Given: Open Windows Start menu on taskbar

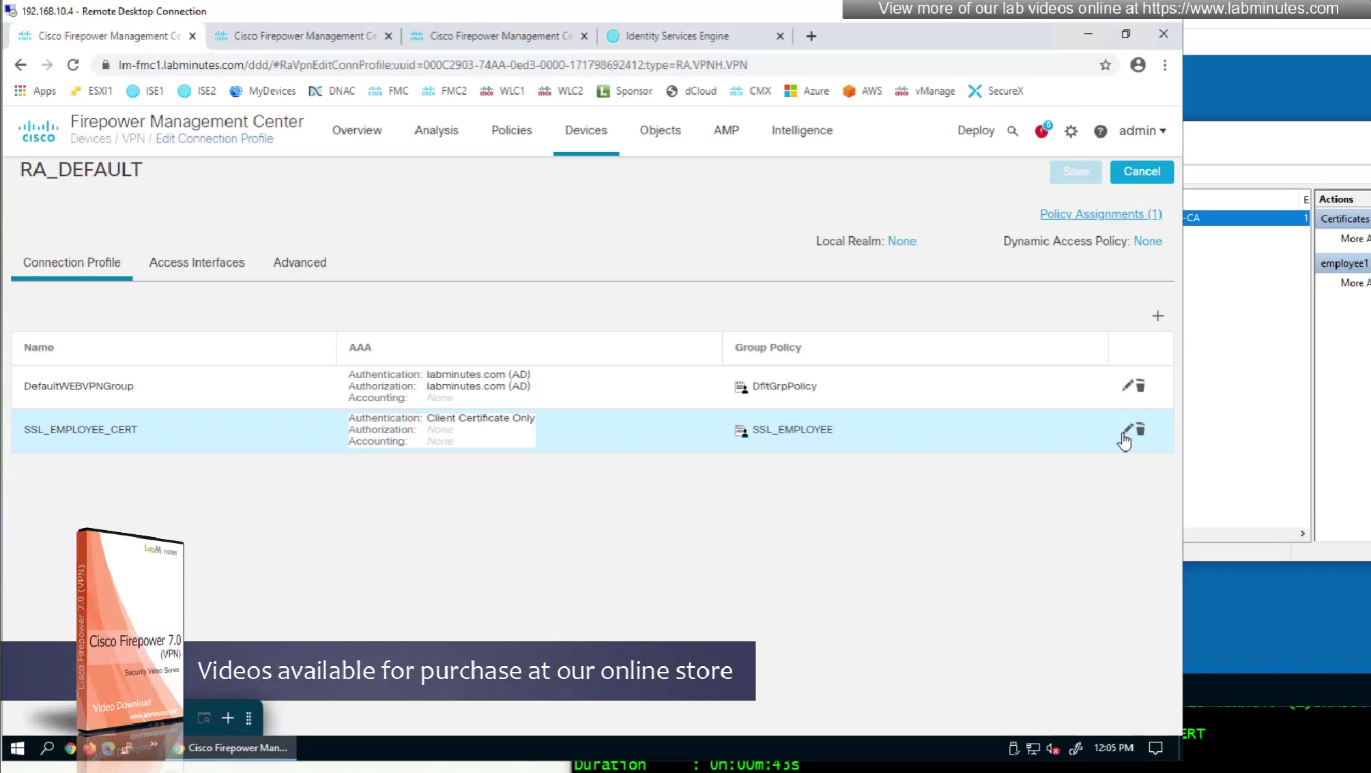Looking at the screenshot, I should click(18, 748).
